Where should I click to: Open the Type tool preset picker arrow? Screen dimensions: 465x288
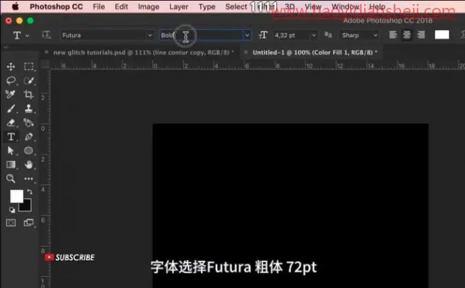[27, 36]
